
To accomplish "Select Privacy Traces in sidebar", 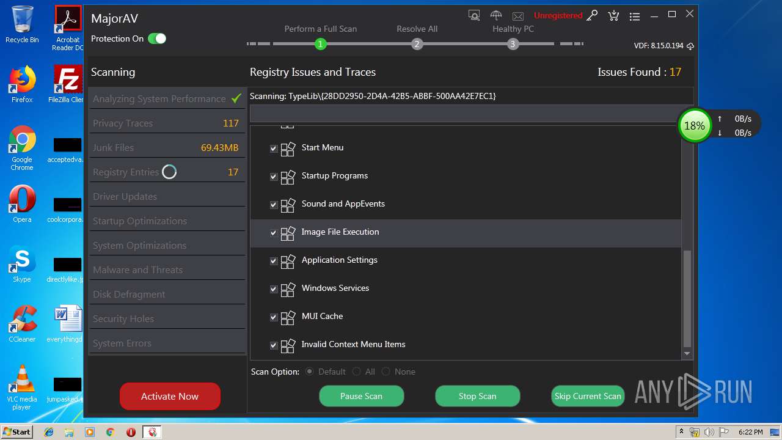I will click(x=167, y=123).
